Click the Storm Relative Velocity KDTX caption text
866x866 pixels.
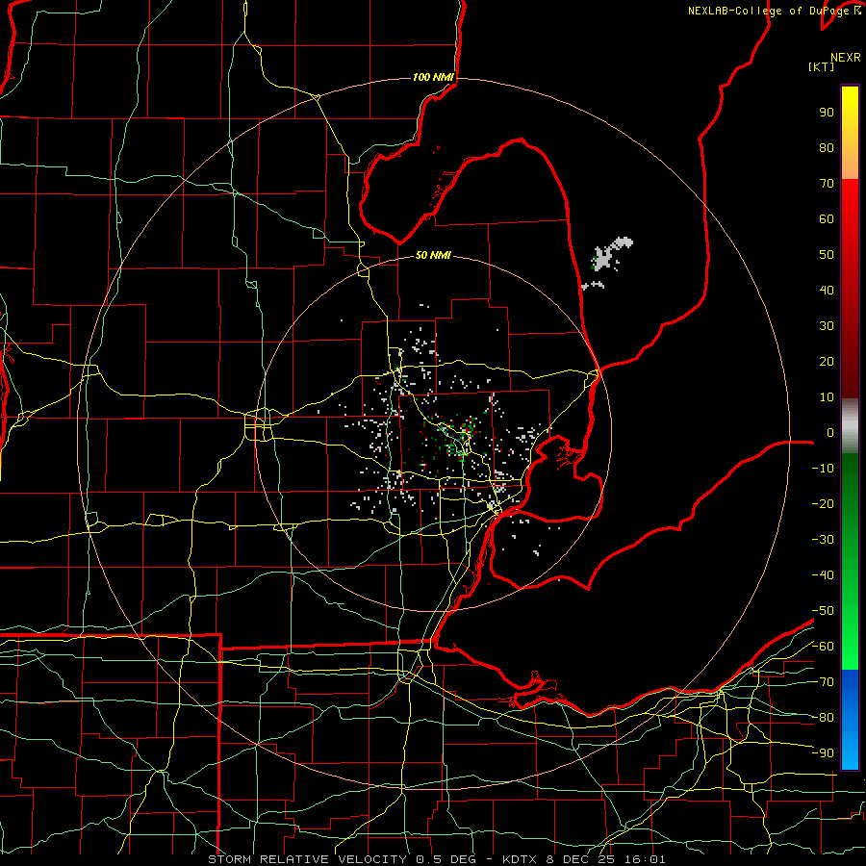(437, 859)
